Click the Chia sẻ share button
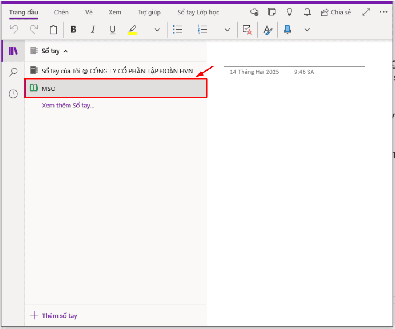 [336, 12]
